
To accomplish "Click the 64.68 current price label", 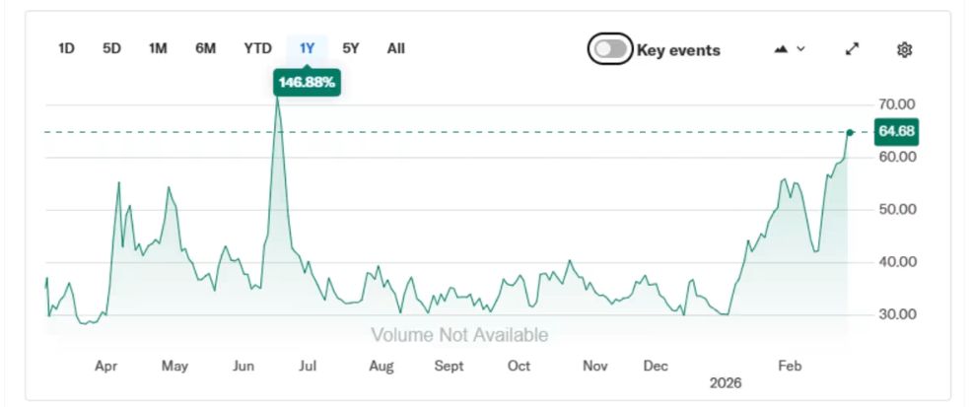I will (x=896, y=131).
